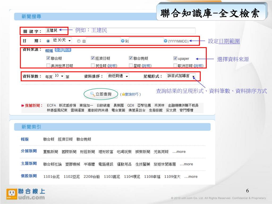Open the 娛樂新聞 category link
The image size is (272, 204).
coord(143,152)
